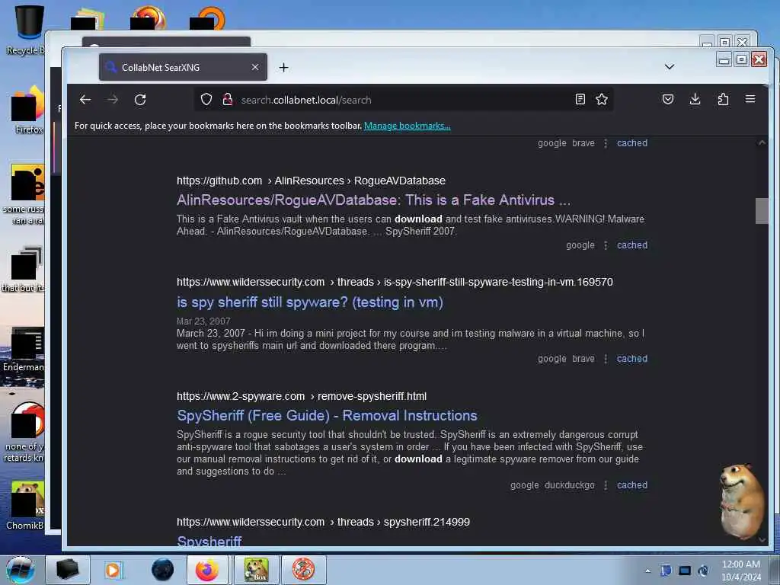Viewport: 780px width, 585px height.
Task: Click 'brave' engine label on wilderssecurity result
Action: coord(583,359)
